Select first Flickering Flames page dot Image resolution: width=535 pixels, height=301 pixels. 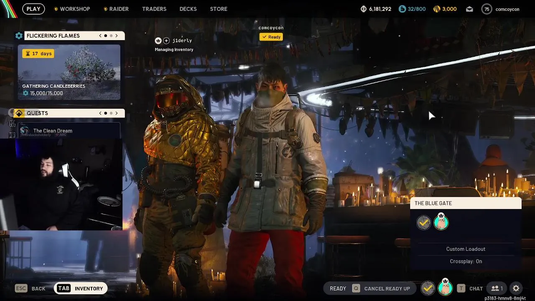[105, 36]
